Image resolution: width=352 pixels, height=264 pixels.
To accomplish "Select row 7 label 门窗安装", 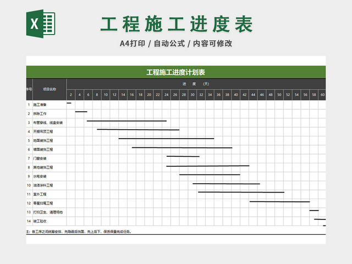I will [x=40, y=158].
